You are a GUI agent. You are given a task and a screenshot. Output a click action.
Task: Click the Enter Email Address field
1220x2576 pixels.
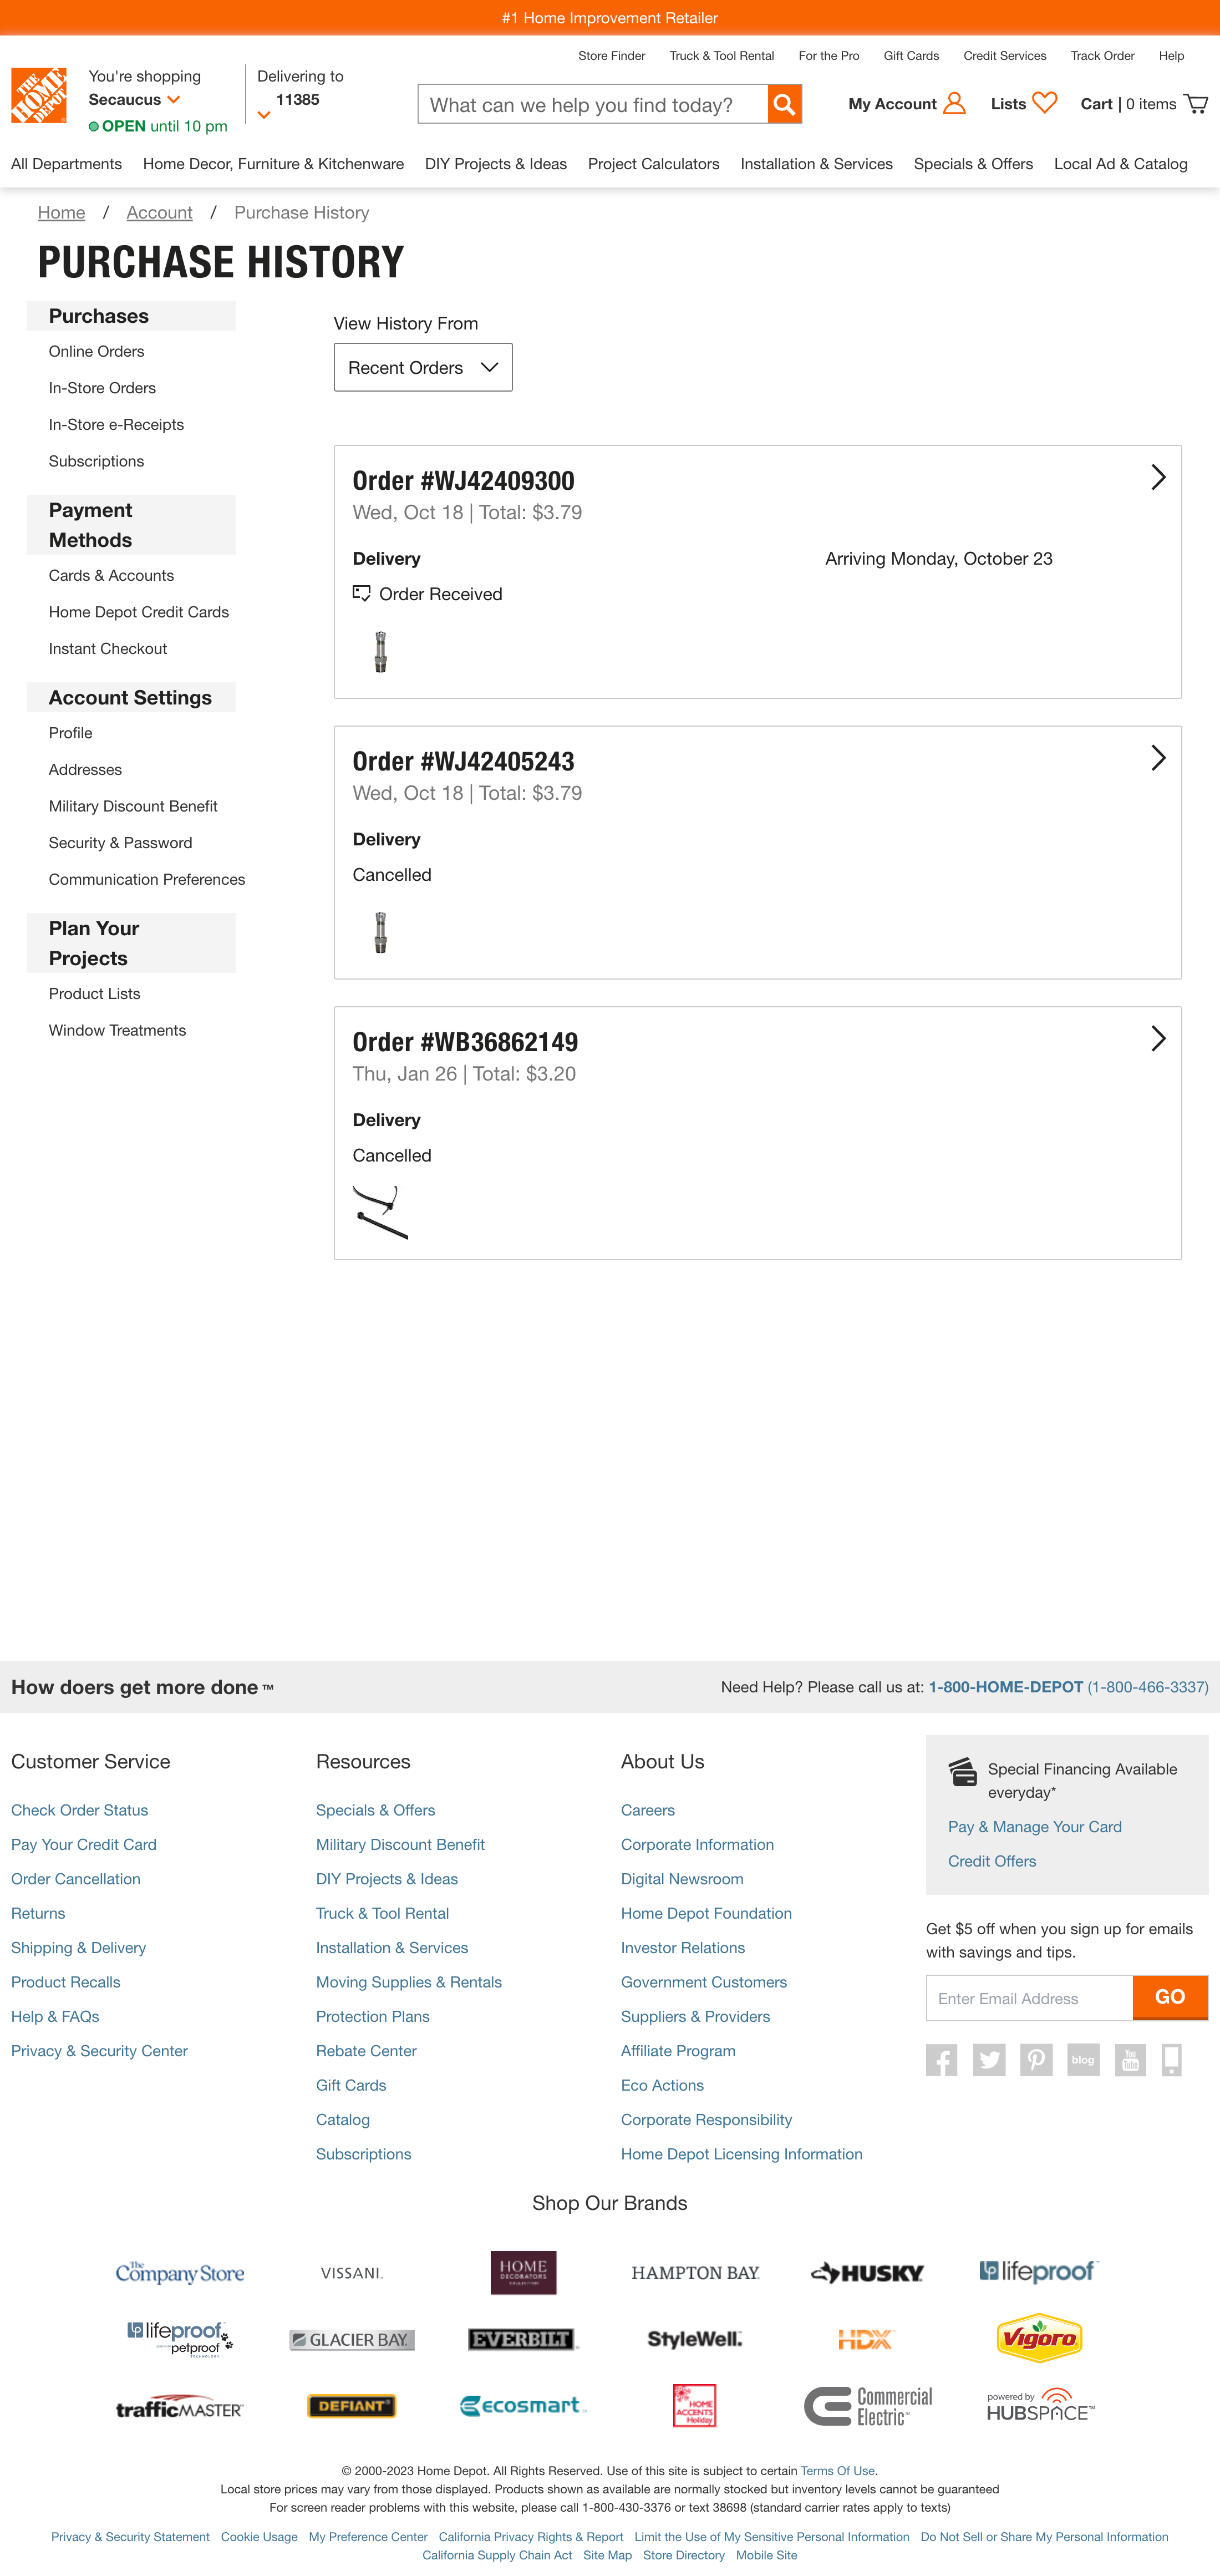pyautogui.click(x=1029, y=1998)
